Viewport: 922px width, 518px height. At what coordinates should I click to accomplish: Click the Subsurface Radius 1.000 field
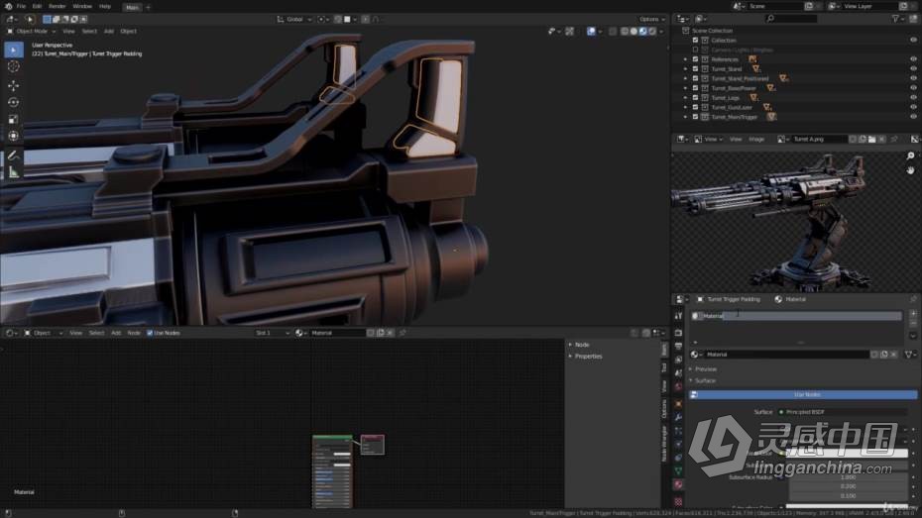[x=847, y=477]
